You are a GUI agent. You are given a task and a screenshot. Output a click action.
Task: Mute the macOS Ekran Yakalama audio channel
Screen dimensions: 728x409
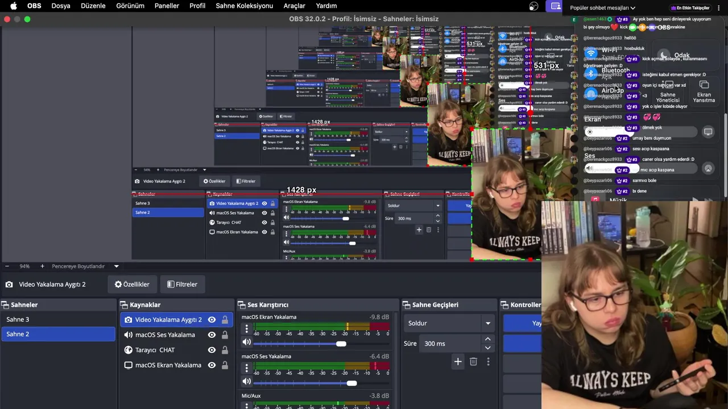pos(246,342)
